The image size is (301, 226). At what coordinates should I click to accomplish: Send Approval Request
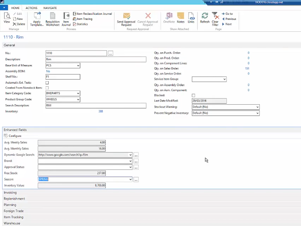pyautogui.click(x=126, y=19)
